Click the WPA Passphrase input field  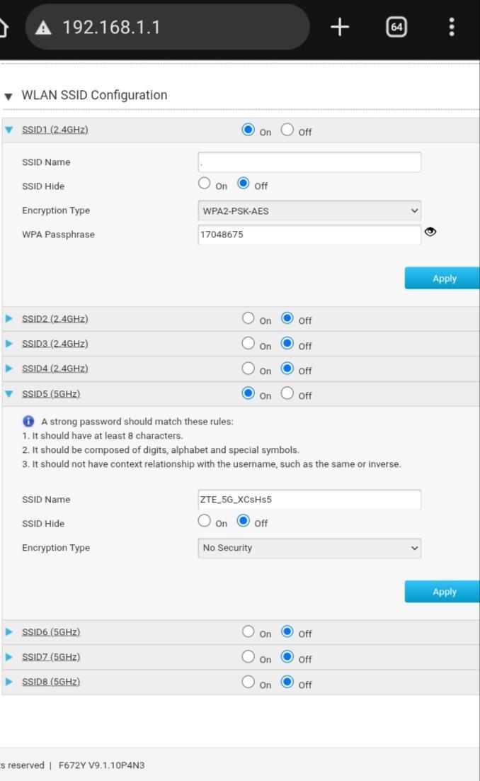coord(309,235)
